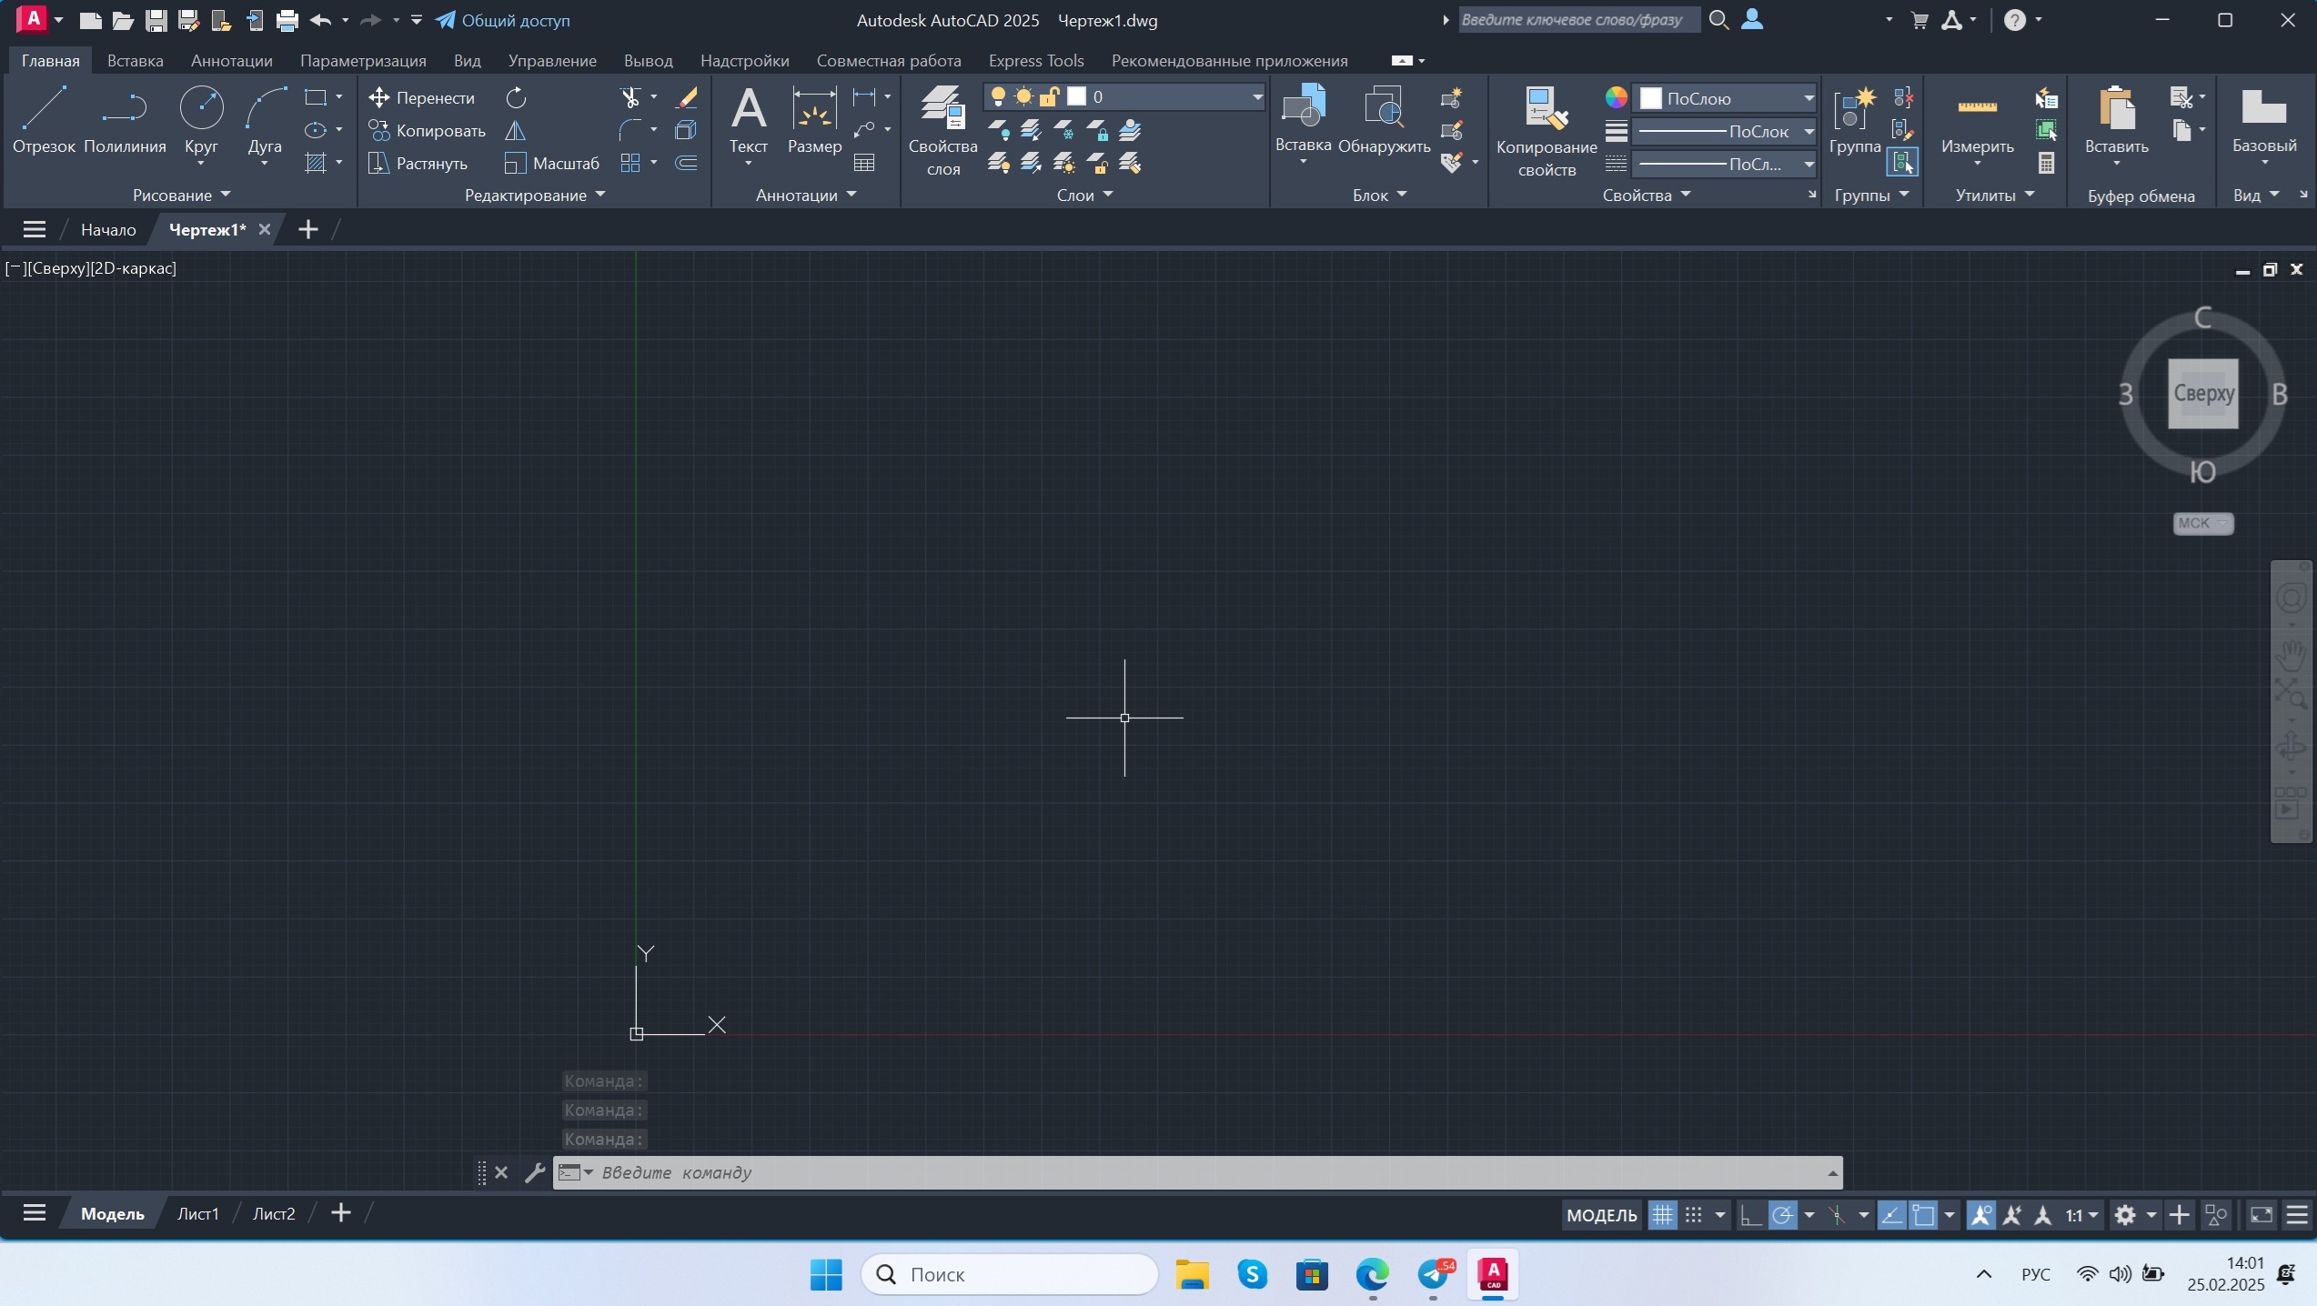This screenshot has height=1306, width=2317.
Task: Click the table tool icon
Action: pos(864,163)
